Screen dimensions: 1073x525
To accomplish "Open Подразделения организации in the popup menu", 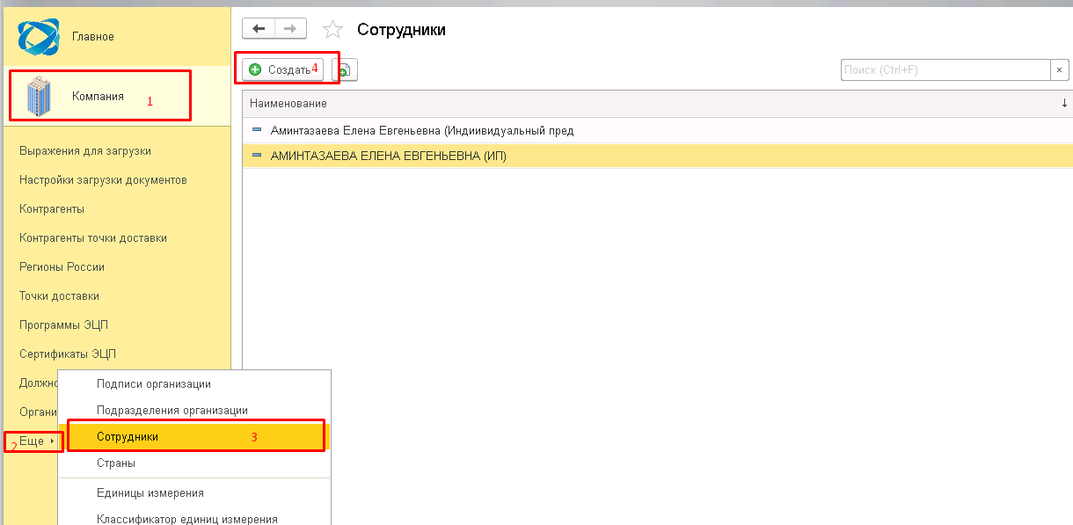I will [172, 411].
